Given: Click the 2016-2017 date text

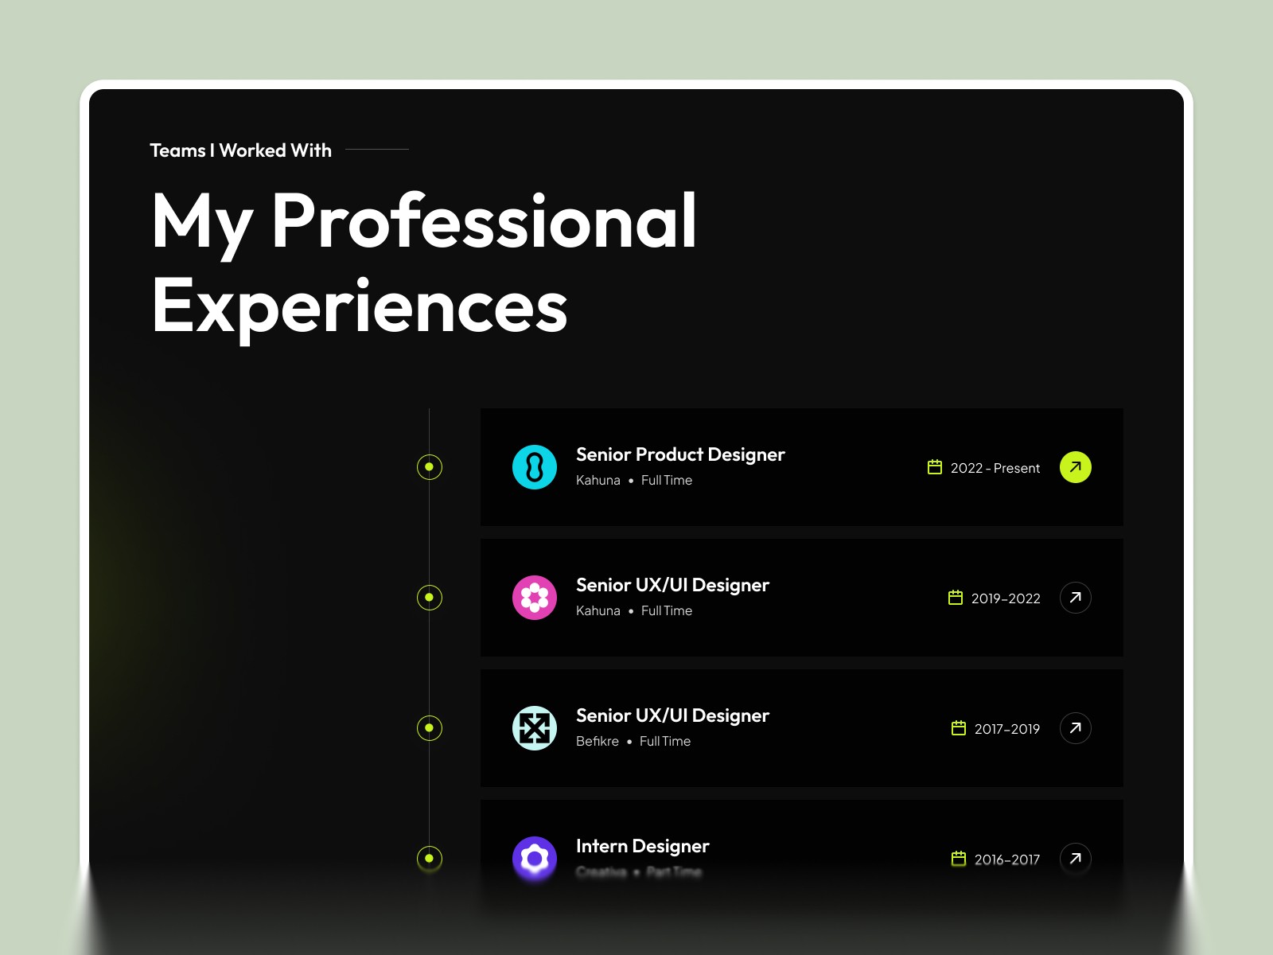Looking at the screenshot, I should tap(1007, 859).
